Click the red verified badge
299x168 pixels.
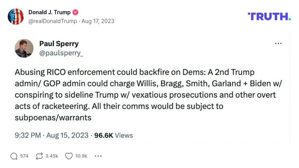pyautogui.click(x=75, y=12)
